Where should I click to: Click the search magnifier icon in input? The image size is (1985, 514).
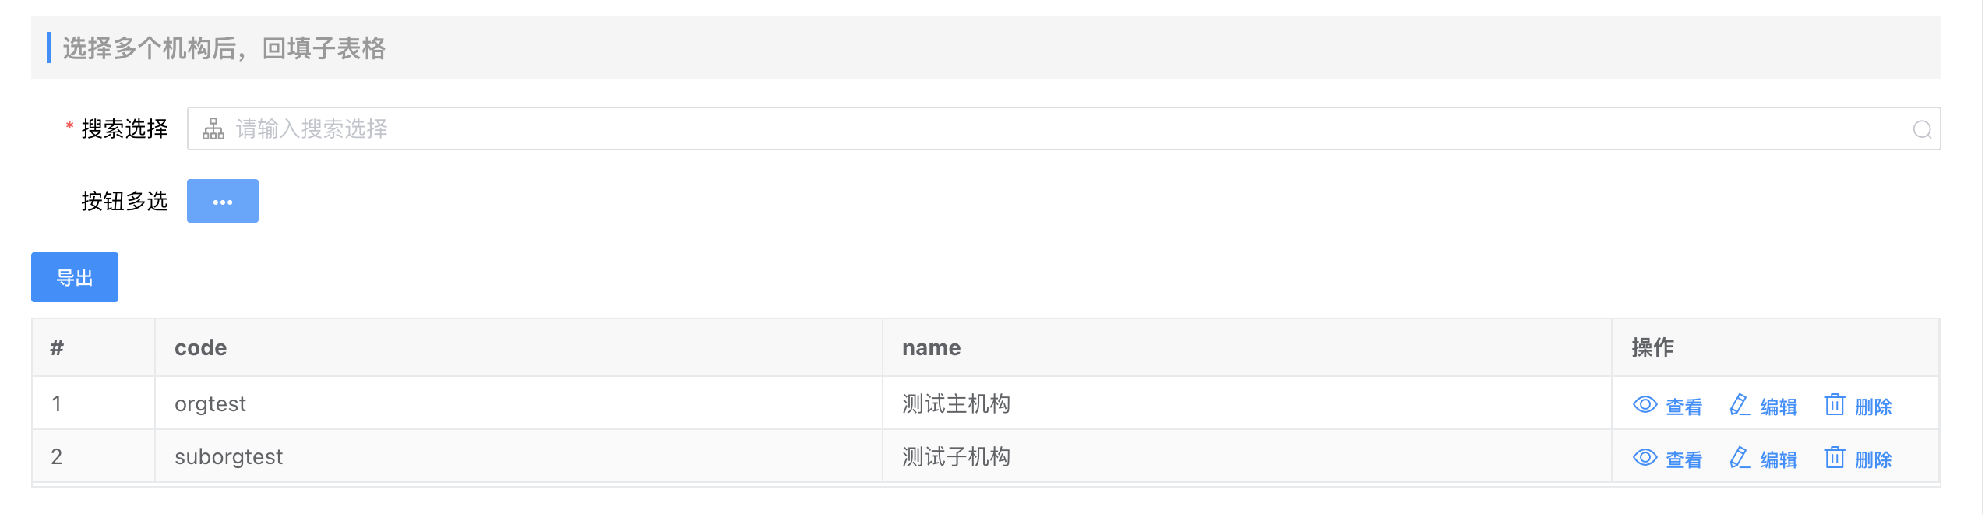tap(1922, 129)
